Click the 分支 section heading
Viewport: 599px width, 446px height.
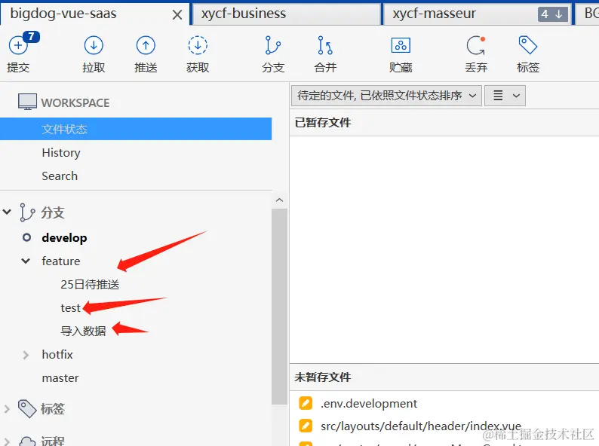53,212
